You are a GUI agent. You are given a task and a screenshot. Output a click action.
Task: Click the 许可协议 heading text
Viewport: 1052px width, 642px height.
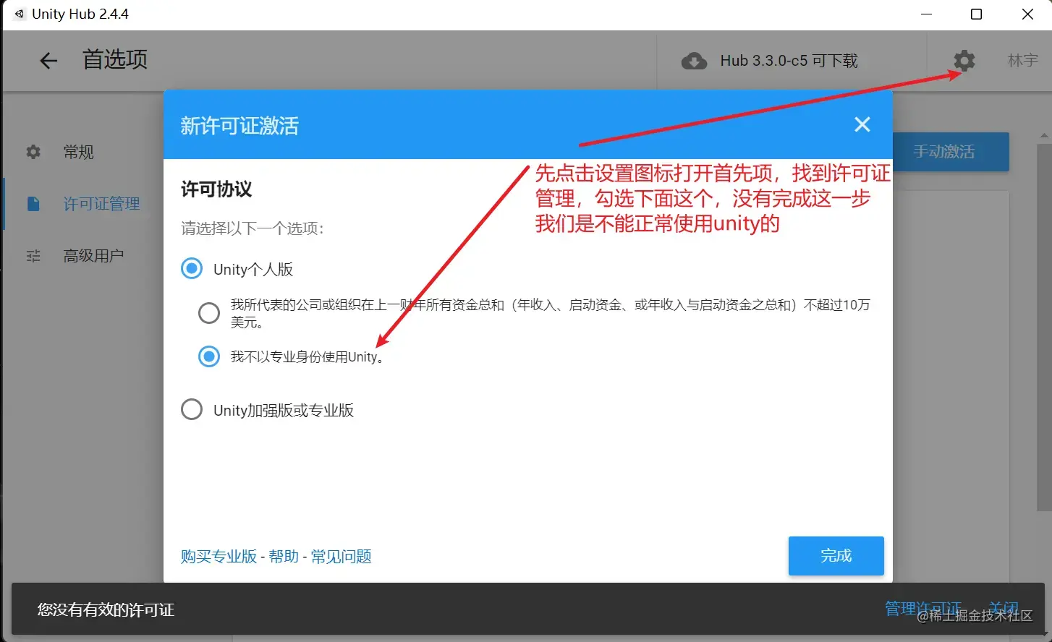point(216,189)
